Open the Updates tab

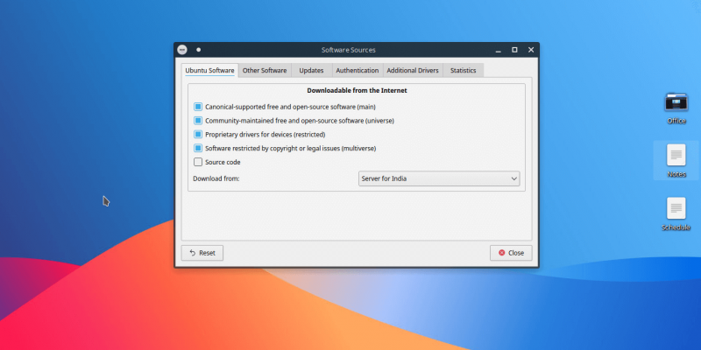point(311,71)
